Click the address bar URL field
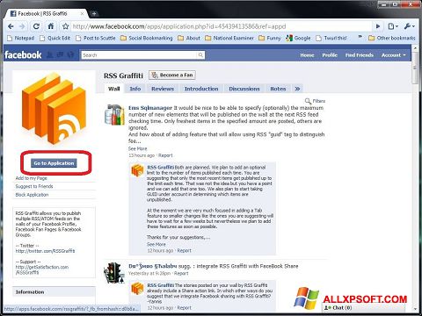 tap(222, 26)
